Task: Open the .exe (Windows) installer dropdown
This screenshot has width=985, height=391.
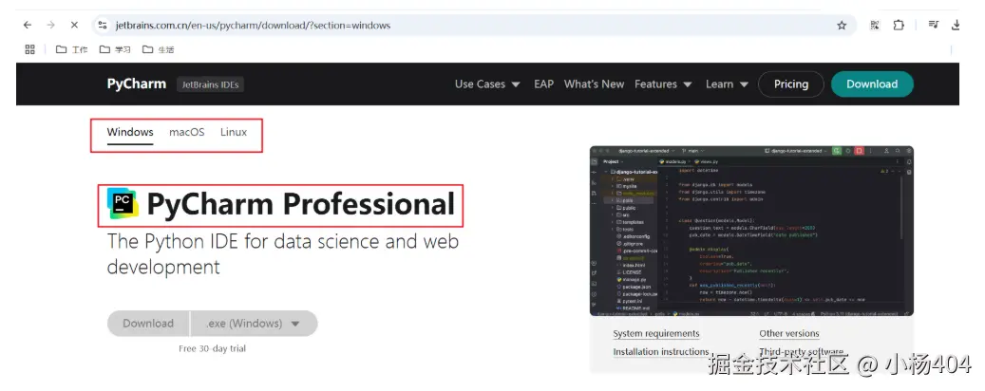Action: (254, 324)
